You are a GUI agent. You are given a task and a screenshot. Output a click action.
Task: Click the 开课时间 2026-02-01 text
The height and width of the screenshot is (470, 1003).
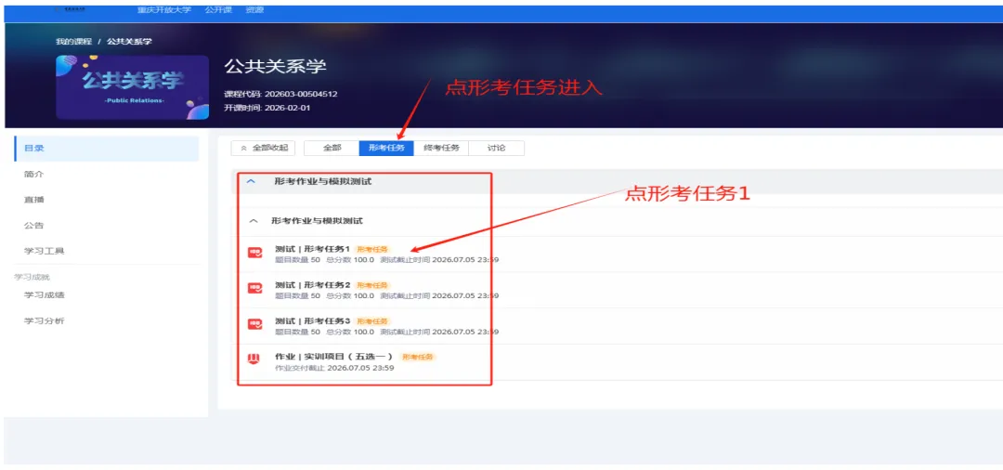pos(267,108)
